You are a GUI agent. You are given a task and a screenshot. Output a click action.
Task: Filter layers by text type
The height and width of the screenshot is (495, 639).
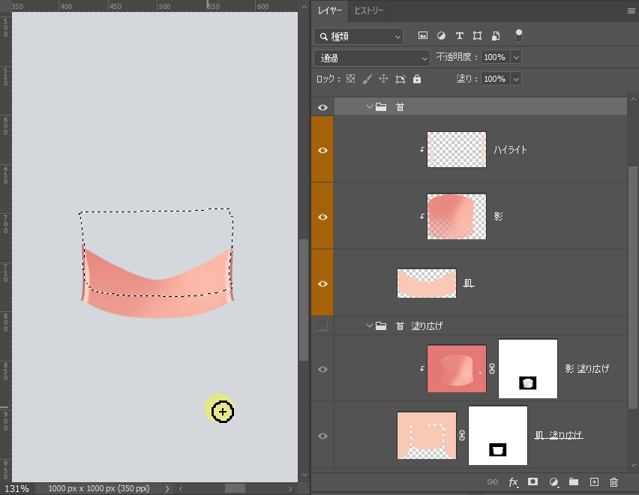click(459, 36)
